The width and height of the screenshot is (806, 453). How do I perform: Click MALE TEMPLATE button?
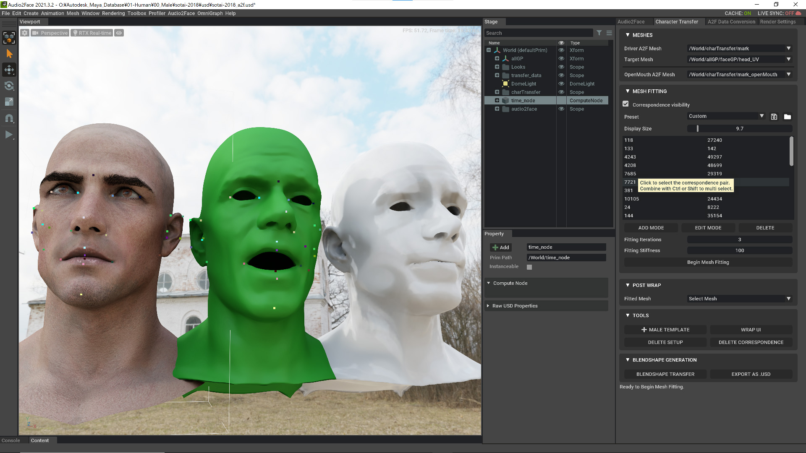click(665, 330)
